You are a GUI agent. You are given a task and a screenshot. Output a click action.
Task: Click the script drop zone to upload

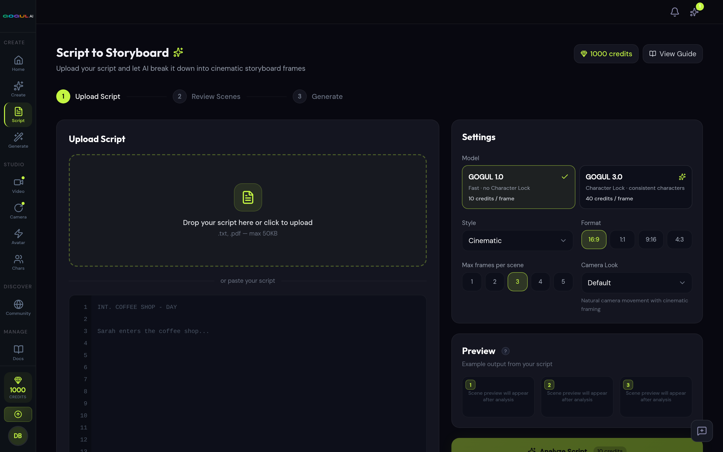[248, 210]
